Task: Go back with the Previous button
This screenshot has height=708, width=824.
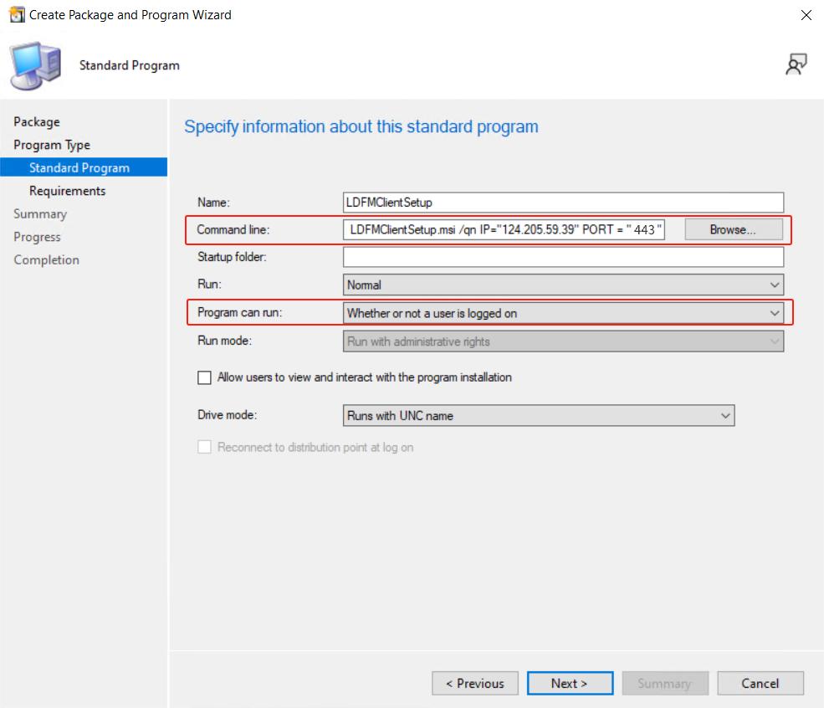Action: click(474, 684)
